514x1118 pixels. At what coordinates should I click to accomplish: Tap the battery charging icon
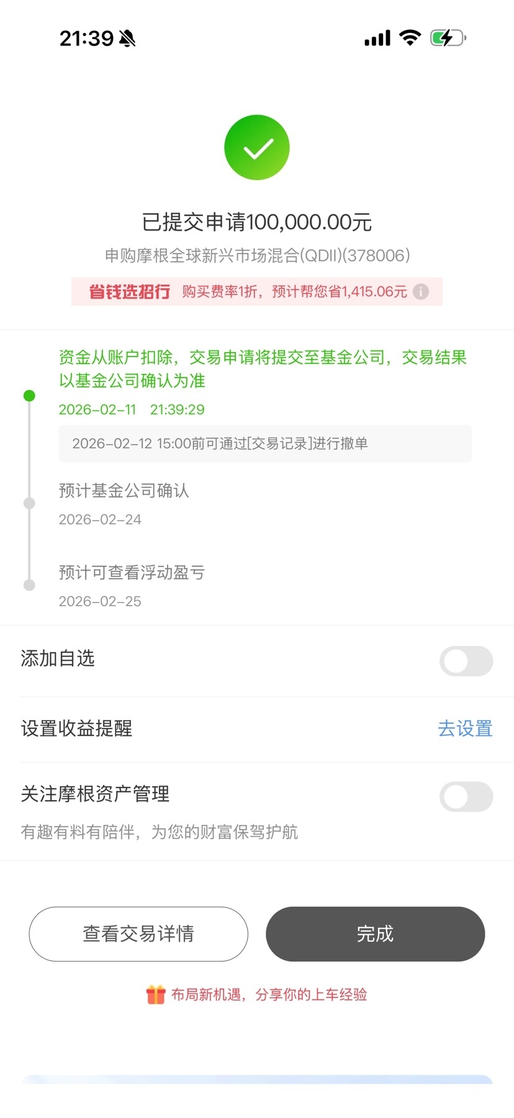click(x=448, y=38)
